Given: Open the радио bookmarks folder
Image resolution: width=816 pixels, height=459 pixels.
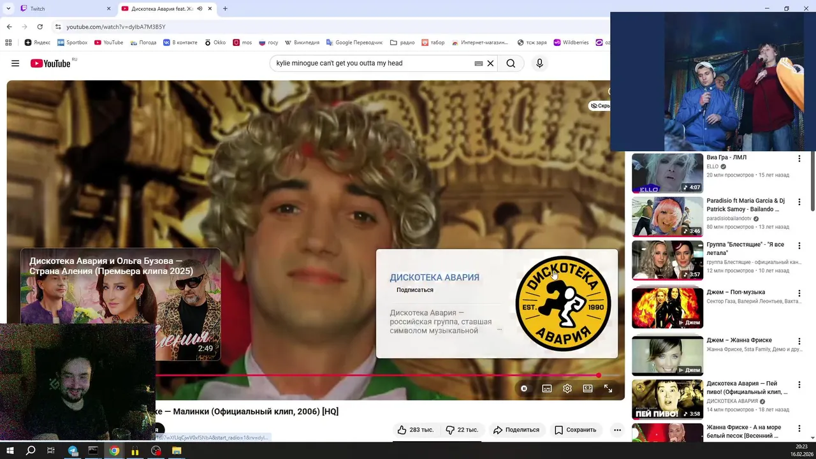Looking at the screenshot, I should pyautogui.click(x=402, y=43).
